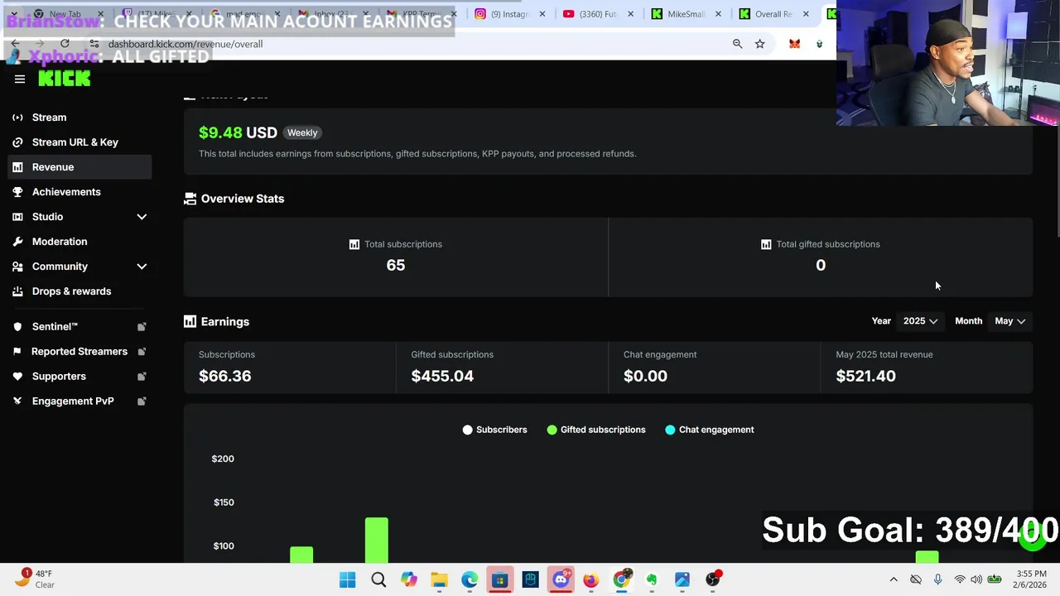
Task: Click the Gifted subscriptions earnings $455.04
Action: pos(442,376)
